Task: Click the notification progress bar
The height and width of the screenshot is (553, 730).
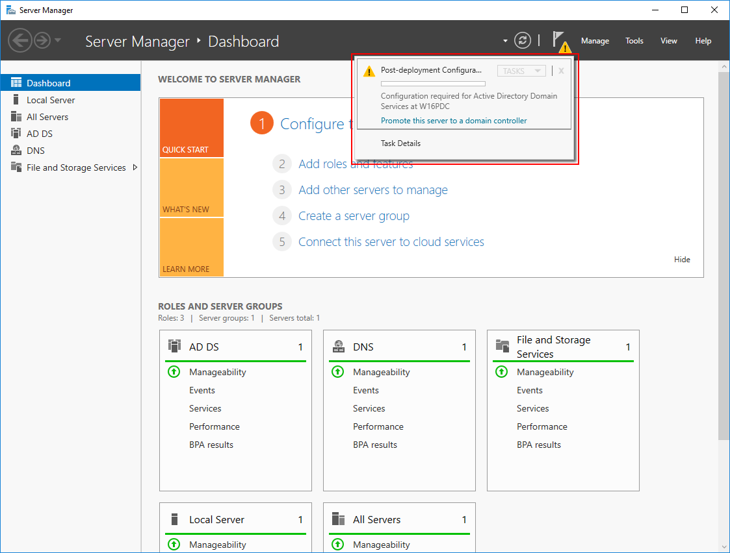Action: click(x=433, y=84)
